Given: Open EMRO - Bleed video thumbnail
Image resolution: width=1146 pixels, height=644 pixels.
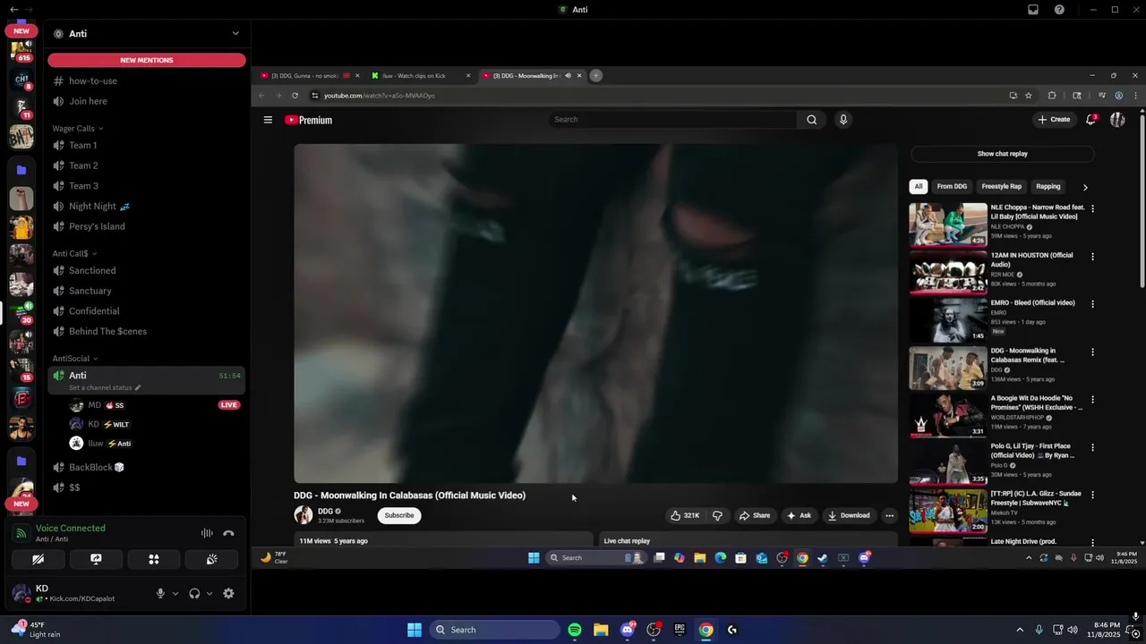Looking at the screenshot, I should [948, 320].
